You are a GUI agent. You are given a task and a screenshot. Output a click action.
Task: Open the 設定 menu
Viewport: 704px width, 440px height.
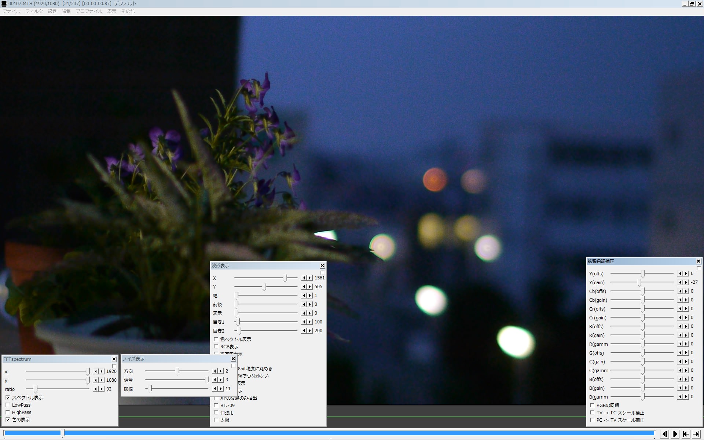coord(52,11)
